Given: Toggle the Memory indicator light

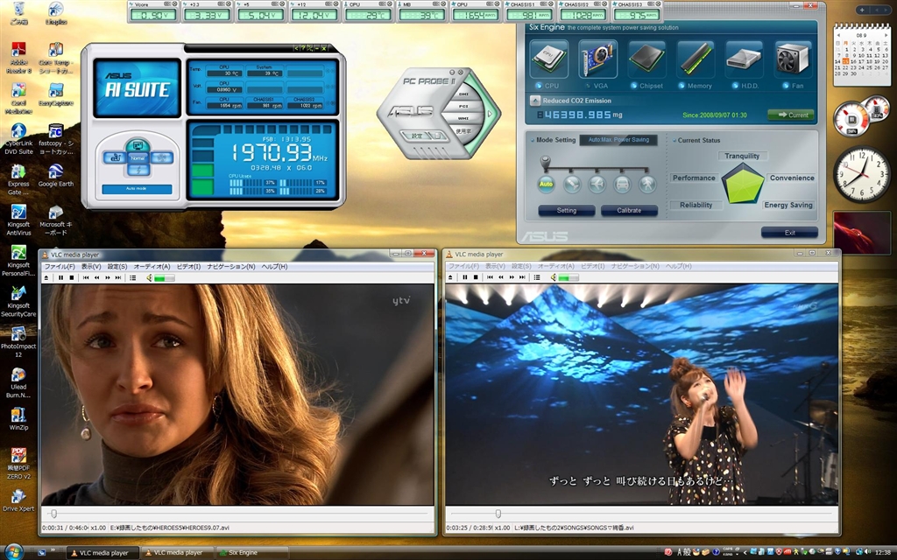Looking at the screenshot, I should click(682, 86).
